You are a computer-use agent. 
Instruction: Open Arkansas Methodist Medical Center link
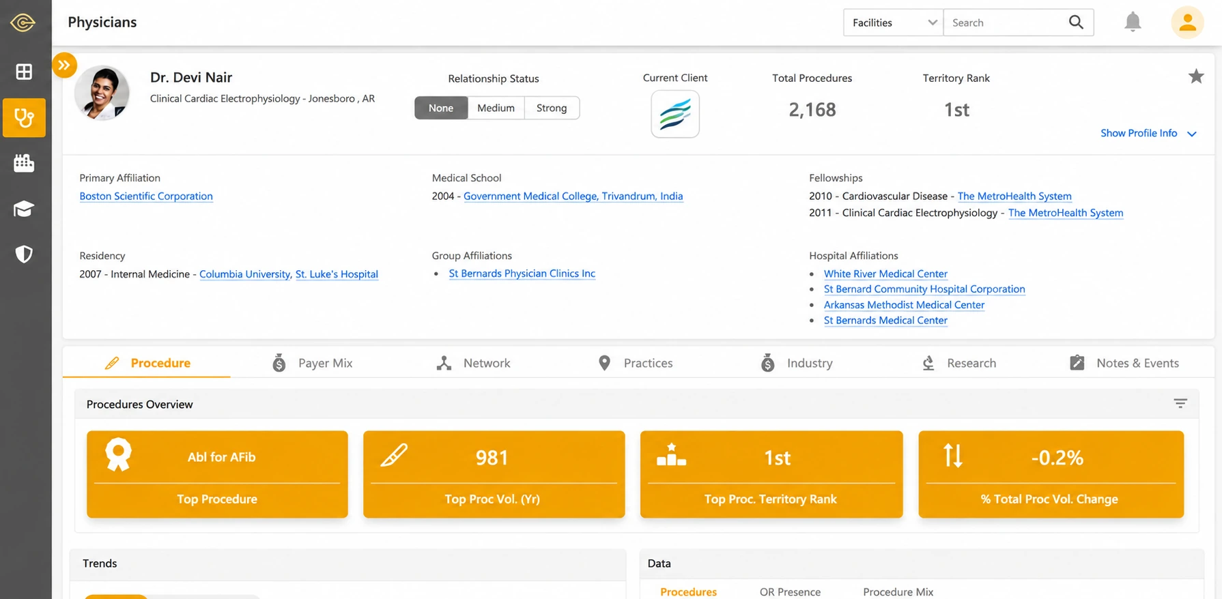904,304
